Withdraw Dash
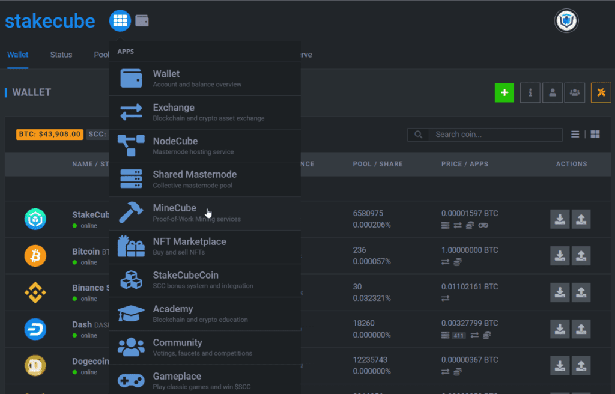The width and height of the screenshot is (615, 394). coord(581,329)
